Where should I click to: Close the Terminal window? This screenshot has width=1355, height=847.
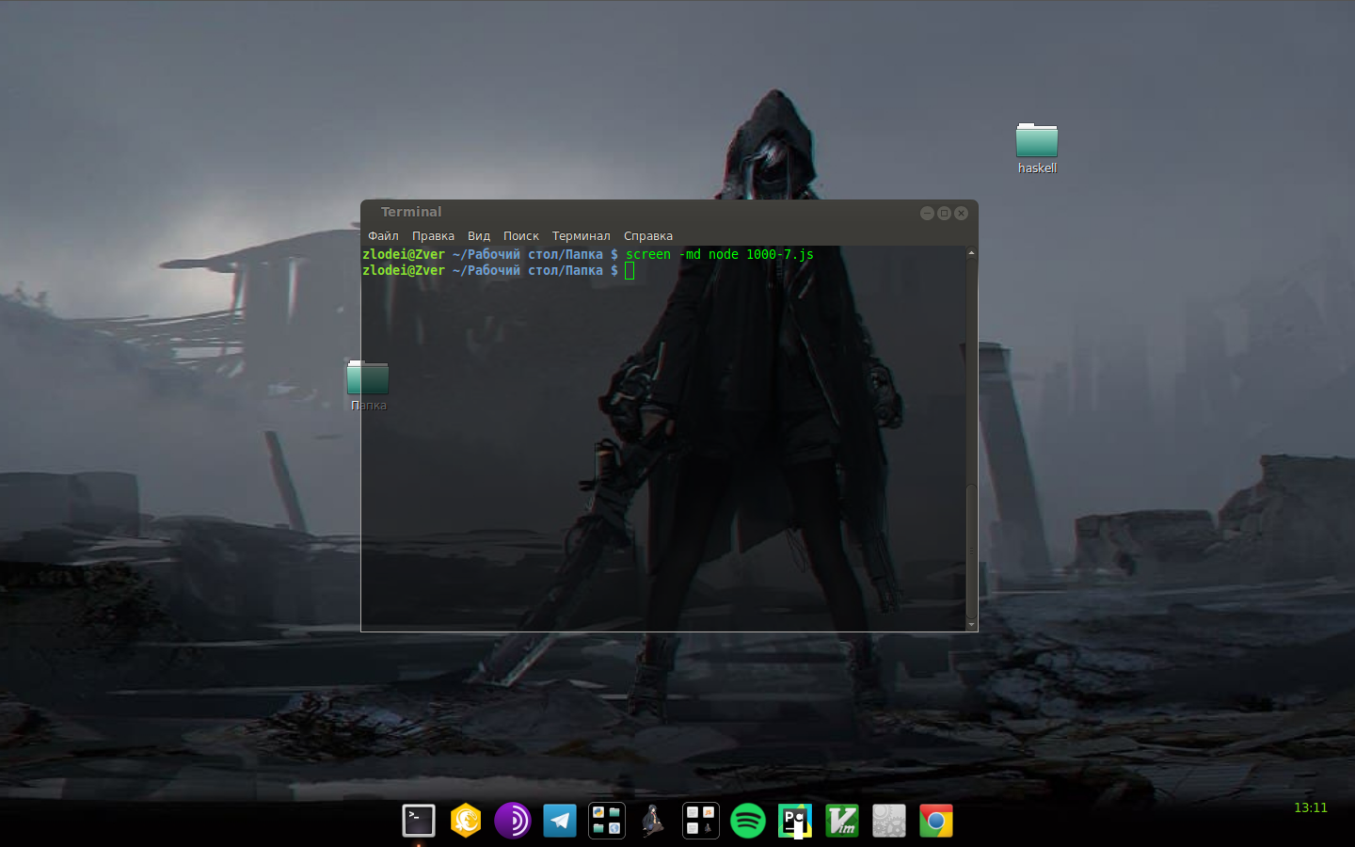point(961,213)
